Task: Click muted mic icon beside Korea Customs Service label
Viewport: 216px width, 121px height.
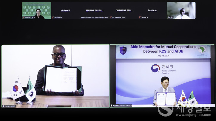Action: tap(112, 106)
